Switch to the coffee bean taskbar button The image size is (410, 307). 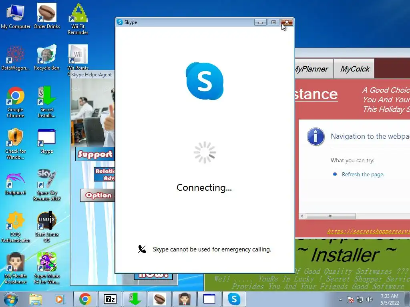[x=159, y=299]
